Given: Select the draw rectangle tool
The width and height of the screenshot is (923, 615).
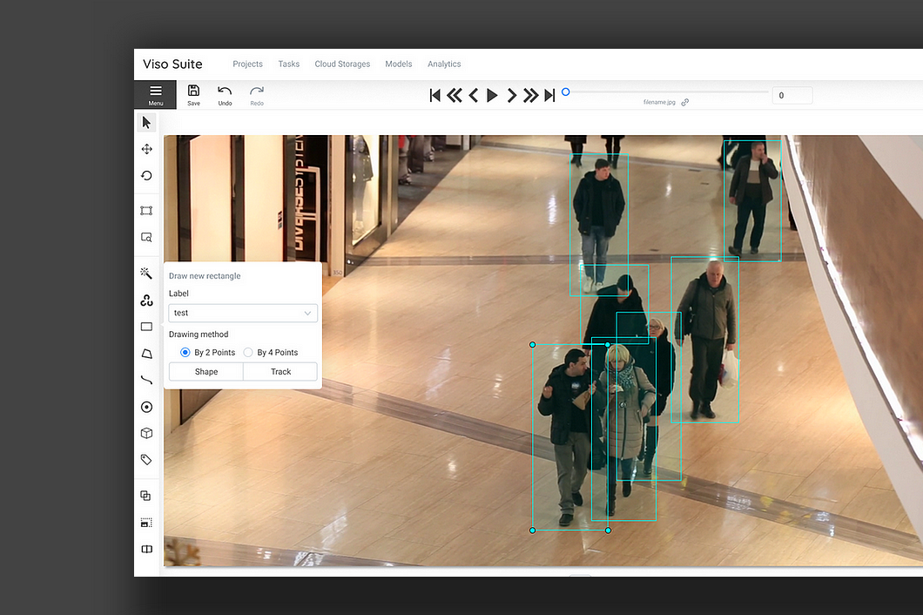Looking at the screenshot, I should click(146, 327).
